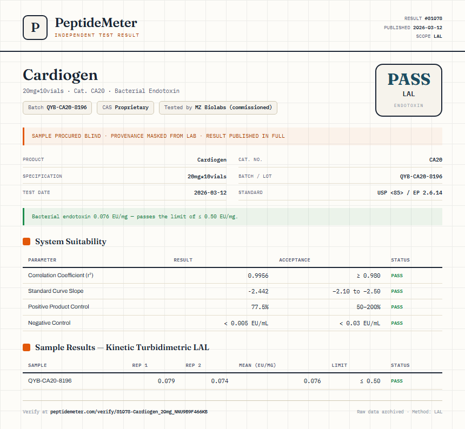Viewport: 465px width, 429px height.
Task: Click the MEAN (EU/MG) column header
Action: click(x=257, y=365)
